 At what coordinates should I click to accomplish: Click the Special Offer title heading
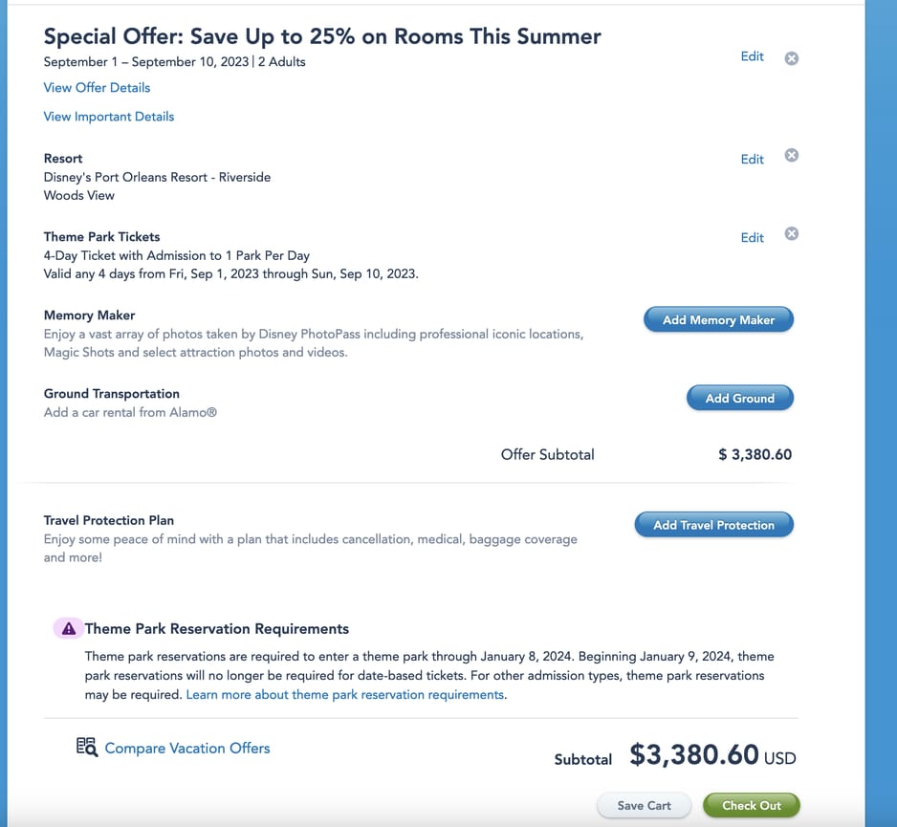[x=322, y=37]
